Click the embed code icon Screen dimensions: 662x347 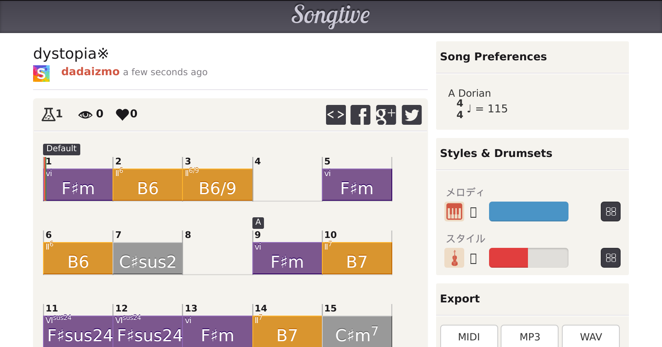336,115
